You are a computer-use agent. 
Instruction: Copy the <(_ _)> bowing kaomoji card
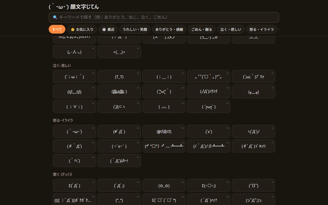[x=119, y=52]
